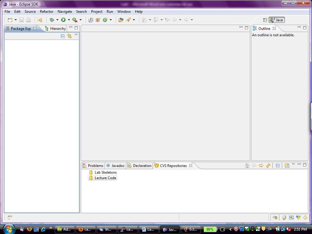Select the Lecture Code repository
Image resolution: width=312 pixels, height=234 pixels.
point(105,178)
